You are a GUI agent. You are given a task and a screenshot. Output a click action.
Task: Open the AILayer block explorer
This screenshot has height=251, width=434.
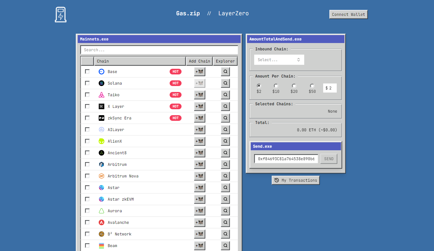pos(225,130)
